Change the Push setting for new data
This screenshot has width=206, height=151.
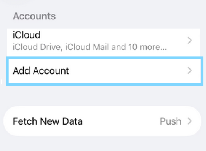(170, 121)
